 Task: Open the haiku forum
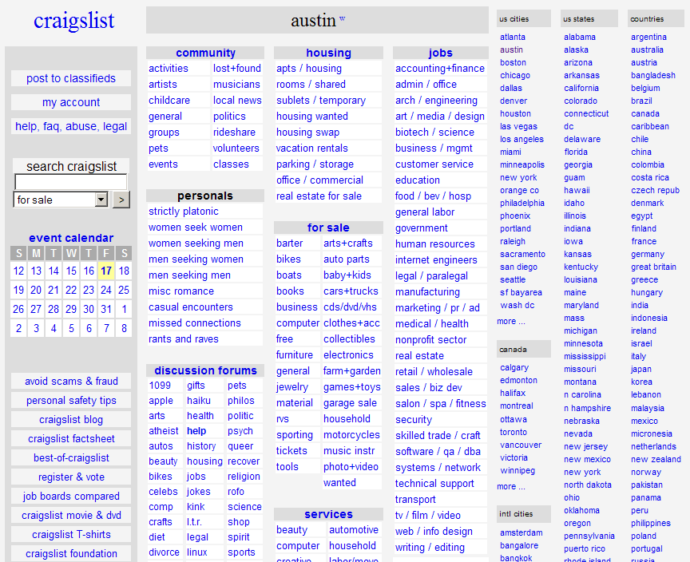coord(199,401)
